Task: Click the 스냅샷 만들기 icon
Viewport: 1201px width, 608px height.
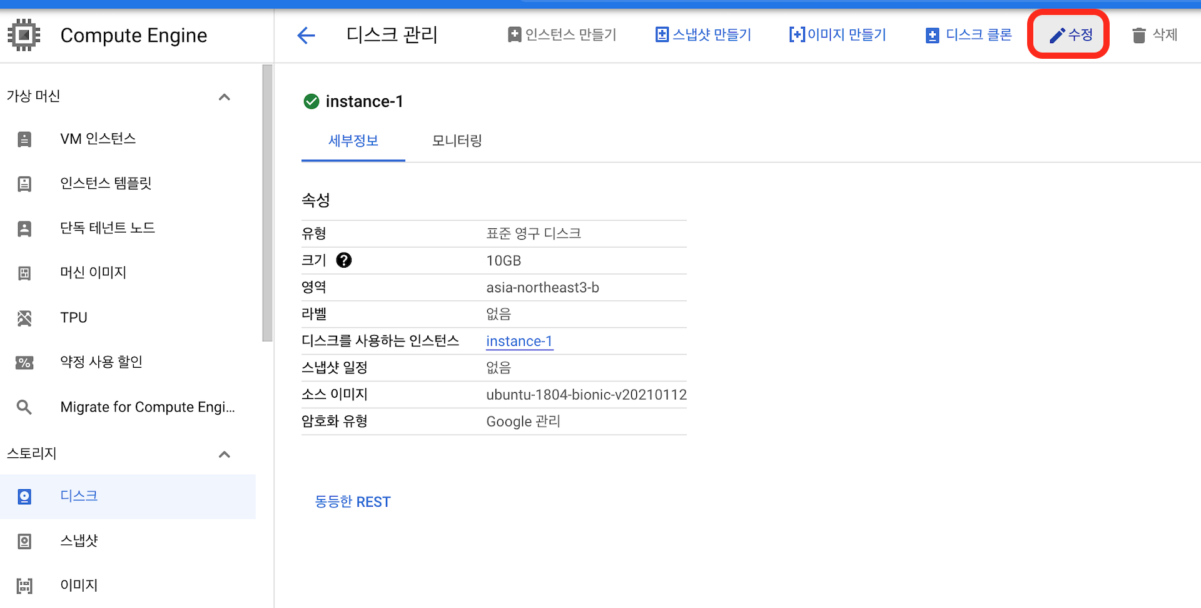Action: (662, 35)
